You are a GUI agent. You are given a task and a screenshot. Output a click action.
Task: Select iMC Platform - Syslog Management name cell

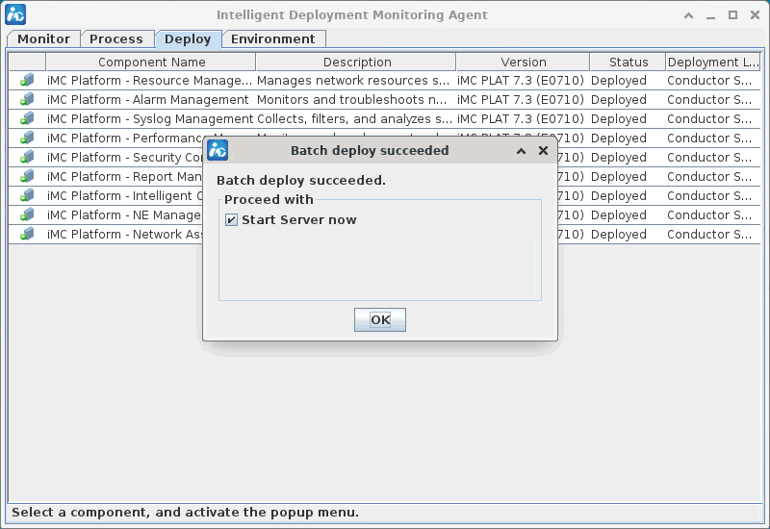coord(150,118)
